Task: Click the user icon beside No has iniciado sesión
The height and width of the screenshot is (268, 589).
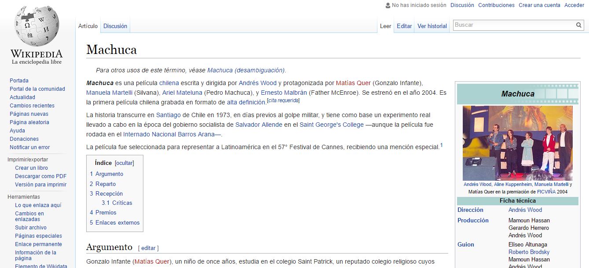Action: [x=388, y=5]
